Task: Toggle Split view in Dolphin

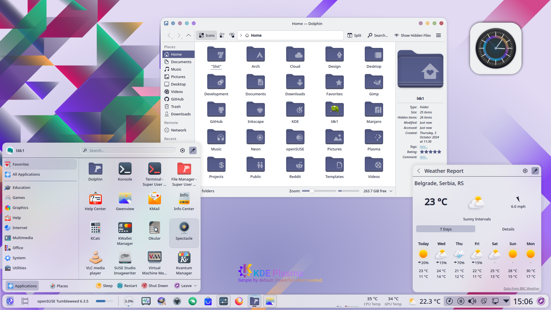Action: pyautogui.click(x=354, y=35)
